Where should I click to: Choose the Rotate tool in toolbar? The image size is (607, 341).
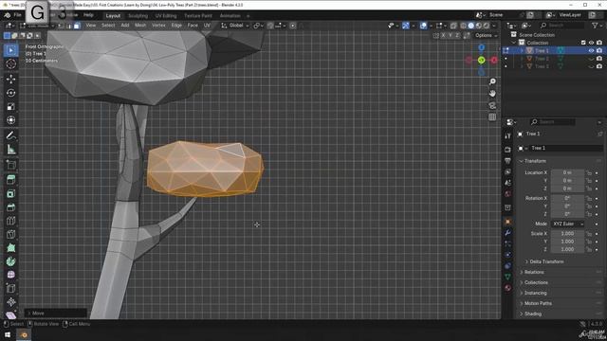10,93
